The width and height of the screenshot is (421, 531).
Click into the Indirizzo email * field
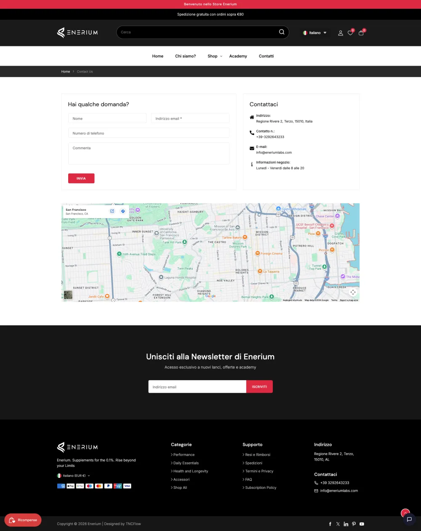click(190, 118)
